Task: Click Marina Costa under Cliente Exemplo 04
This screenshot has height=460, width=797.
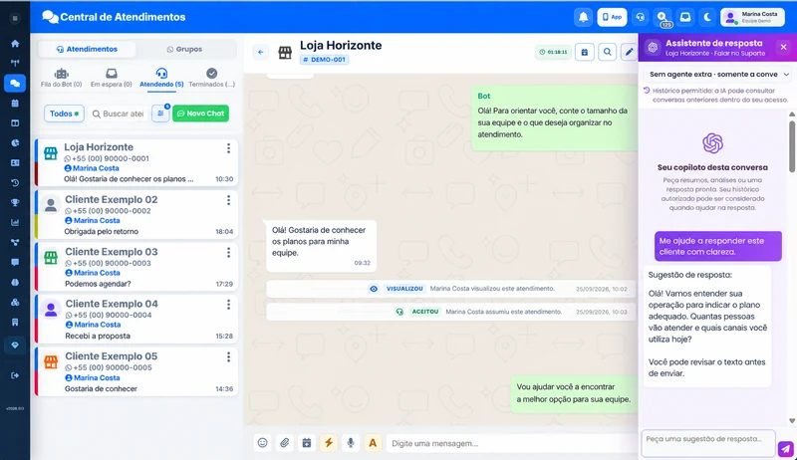Action: [x=93, y=325]
